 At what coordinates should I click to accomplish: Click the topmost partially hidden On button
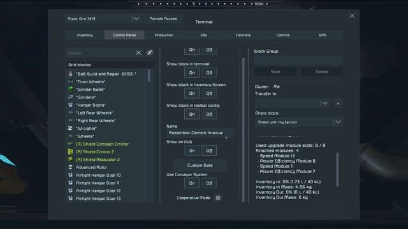coord(192,51)
